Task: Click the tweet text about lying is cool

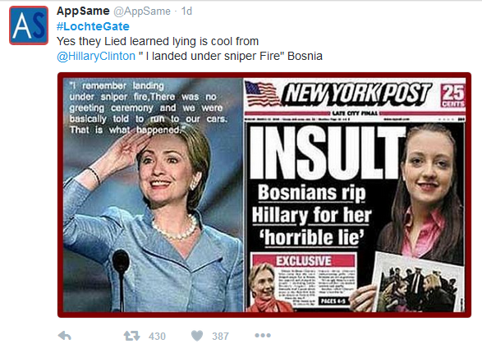Action: point(158,41)
